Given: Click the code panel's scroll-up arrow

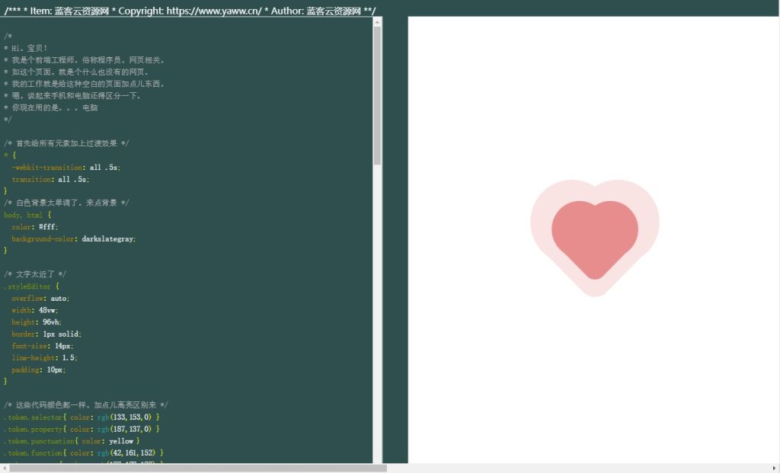Looking at the screenshot, I should click(377, 22).
